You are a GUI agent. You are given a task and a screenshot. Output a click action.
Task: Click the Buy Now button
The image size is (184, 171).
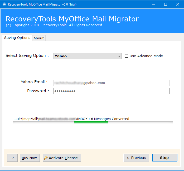click(30, 158)
